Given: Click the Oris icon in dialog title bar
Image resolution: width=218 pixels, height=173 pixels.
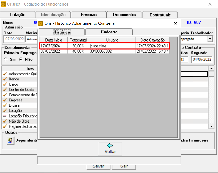Looking at the screenshot, I should coord(41,23).
